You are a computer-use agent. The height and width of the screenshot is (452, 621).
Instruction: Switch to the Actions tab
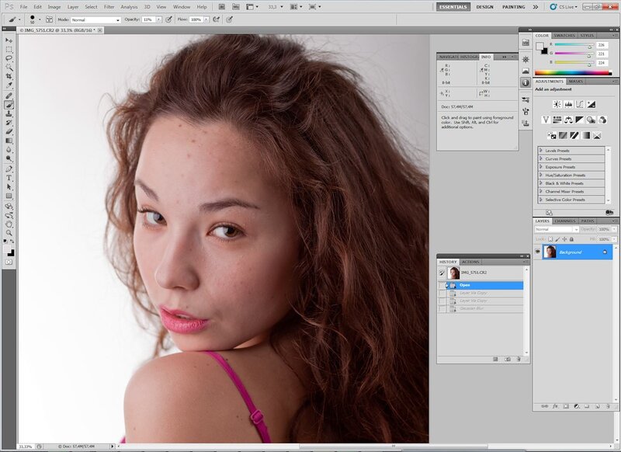[470, 262]
